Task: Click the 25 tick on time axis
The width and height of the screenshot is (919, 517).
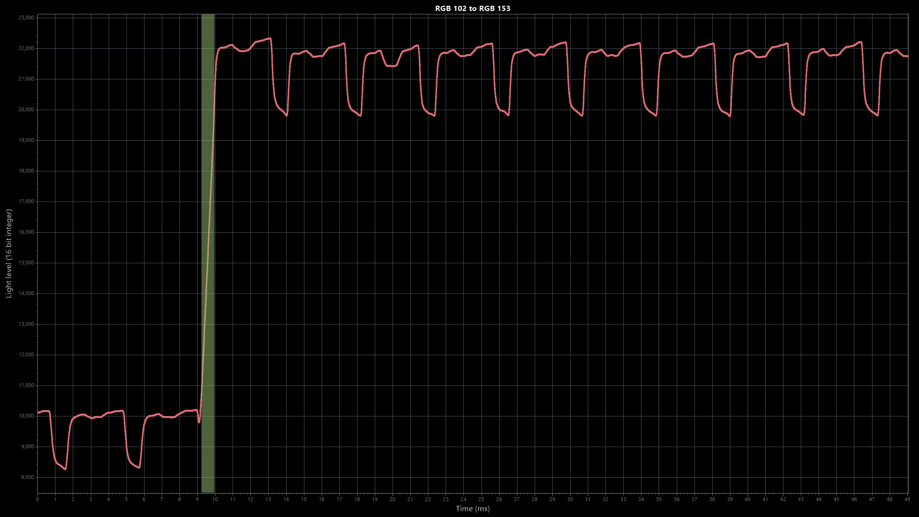Action: (x=481, y=499)
